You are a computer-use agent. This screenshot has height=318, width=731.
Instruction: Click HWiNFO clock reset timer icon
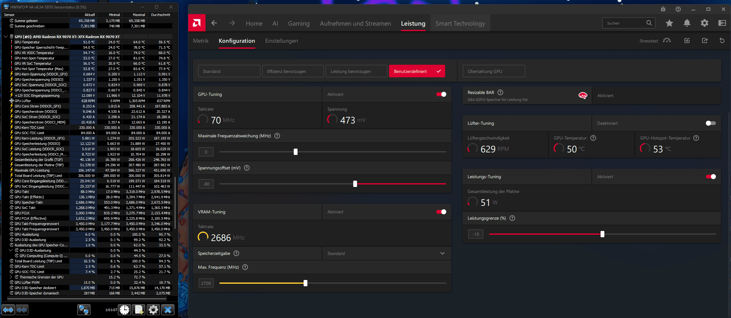124,310
